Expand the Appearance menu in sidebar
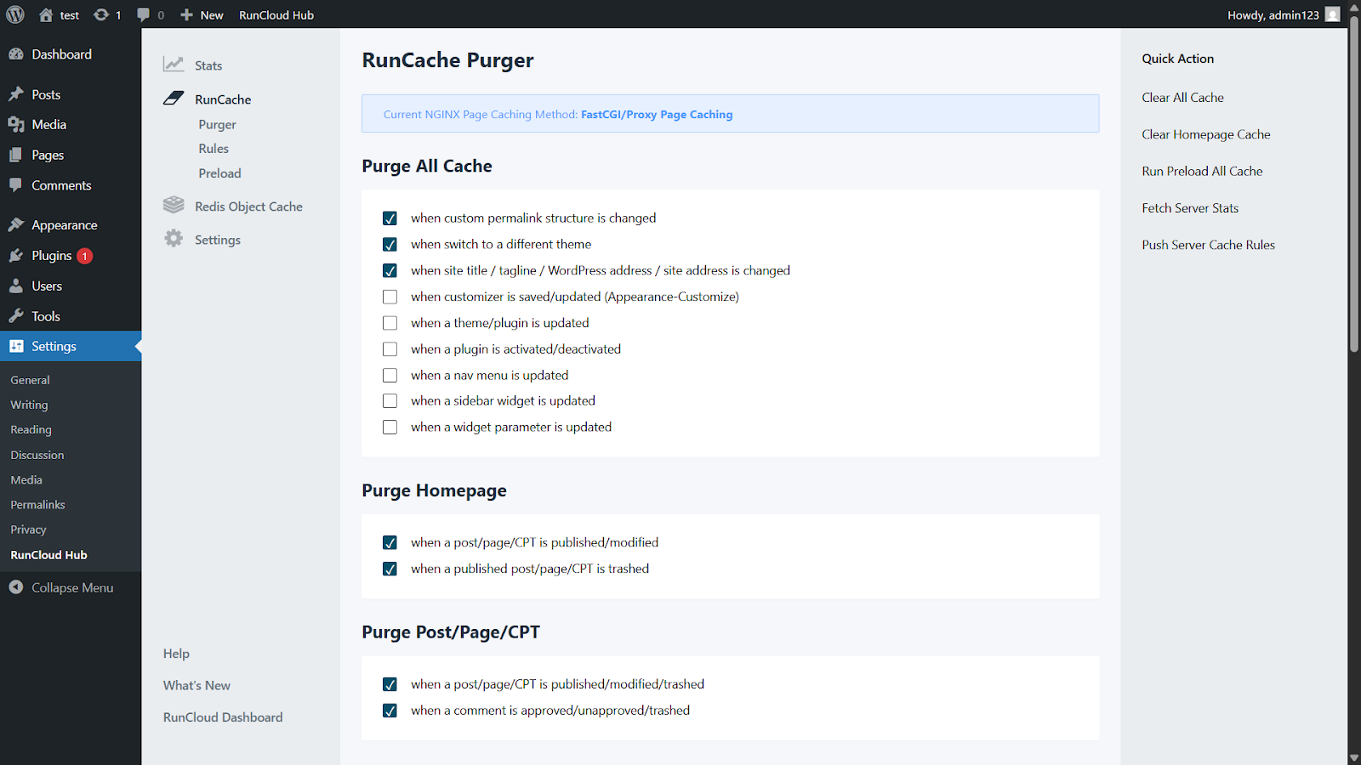The height and width of the screenshot is (765, 1361). point(64,225)
